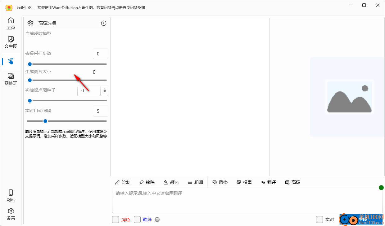Viewport: 385px width, 226px height.
Task: Switch to 文生图 text-to-image mode
Action: tap(11, 42)
